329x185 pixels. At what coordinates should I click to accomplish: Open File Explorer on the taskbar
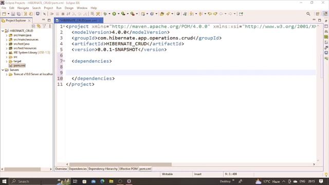(x=111, y=181)
